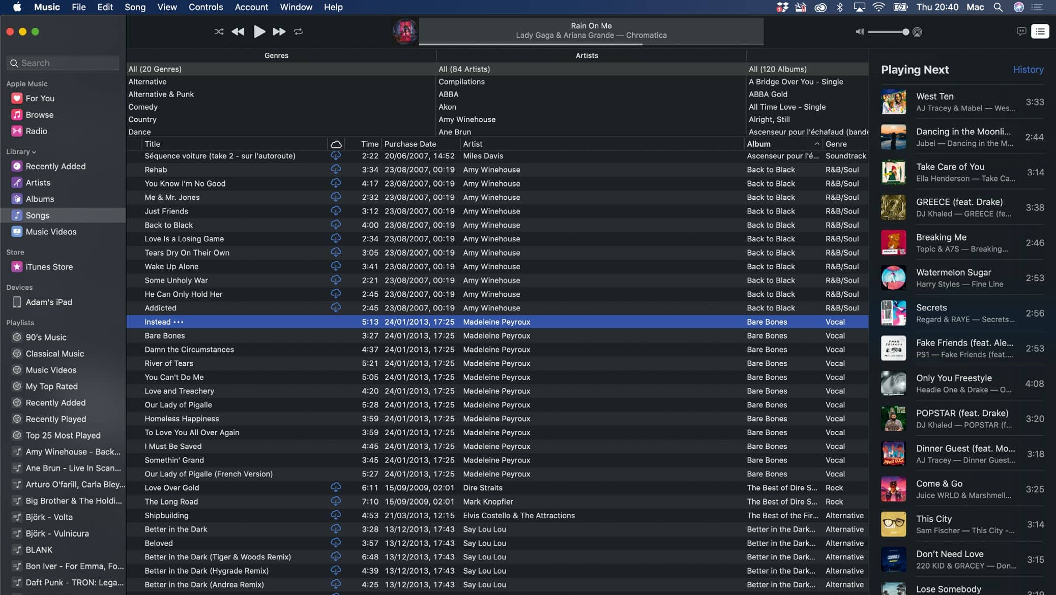This screenshot has width=1056, height=595.
Task: Sort by iCloud status column header
Action: pyautogui.click(x=336, y=144)
